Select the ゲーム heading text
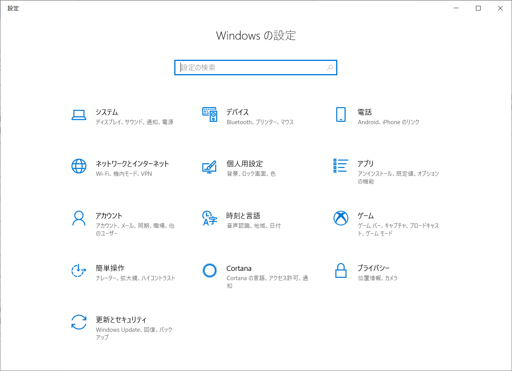This screenshot has height=371, width=512. [366, 216]
